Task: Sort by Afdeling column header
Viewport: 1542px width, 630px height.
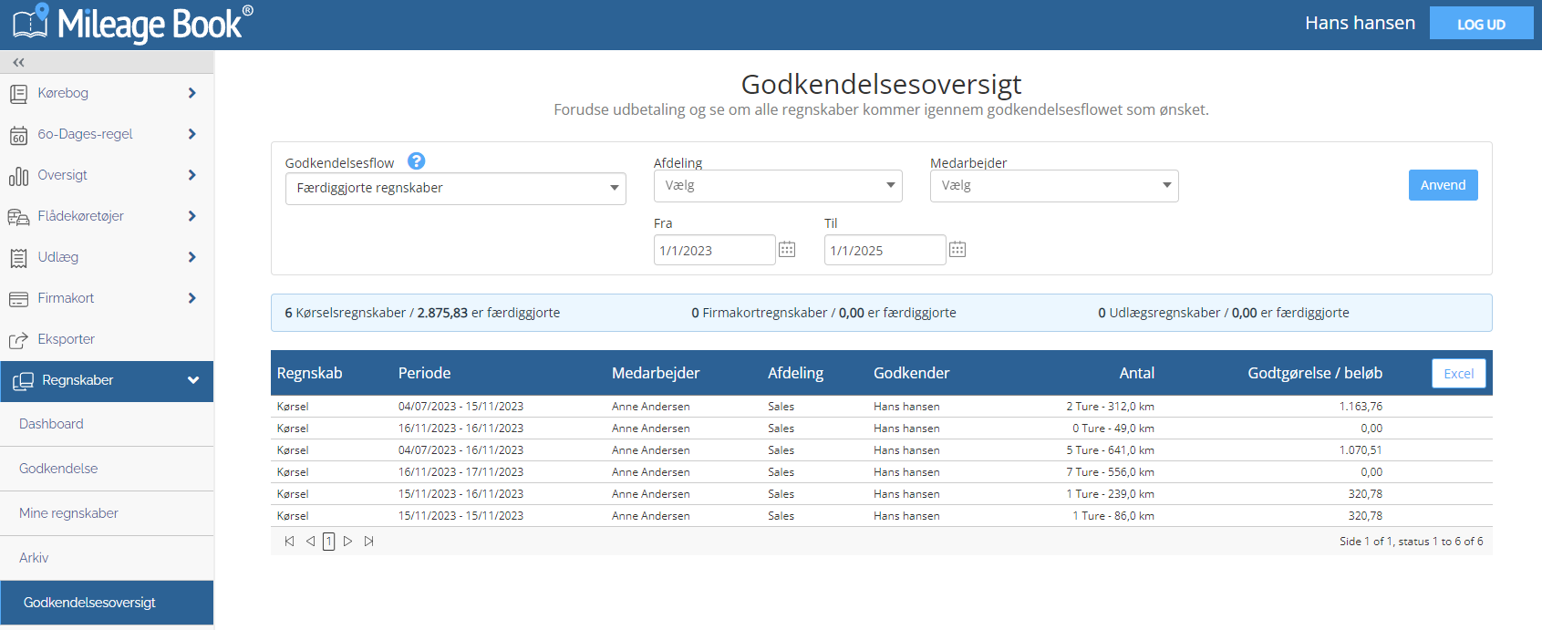Action: [x=795, y=373]
